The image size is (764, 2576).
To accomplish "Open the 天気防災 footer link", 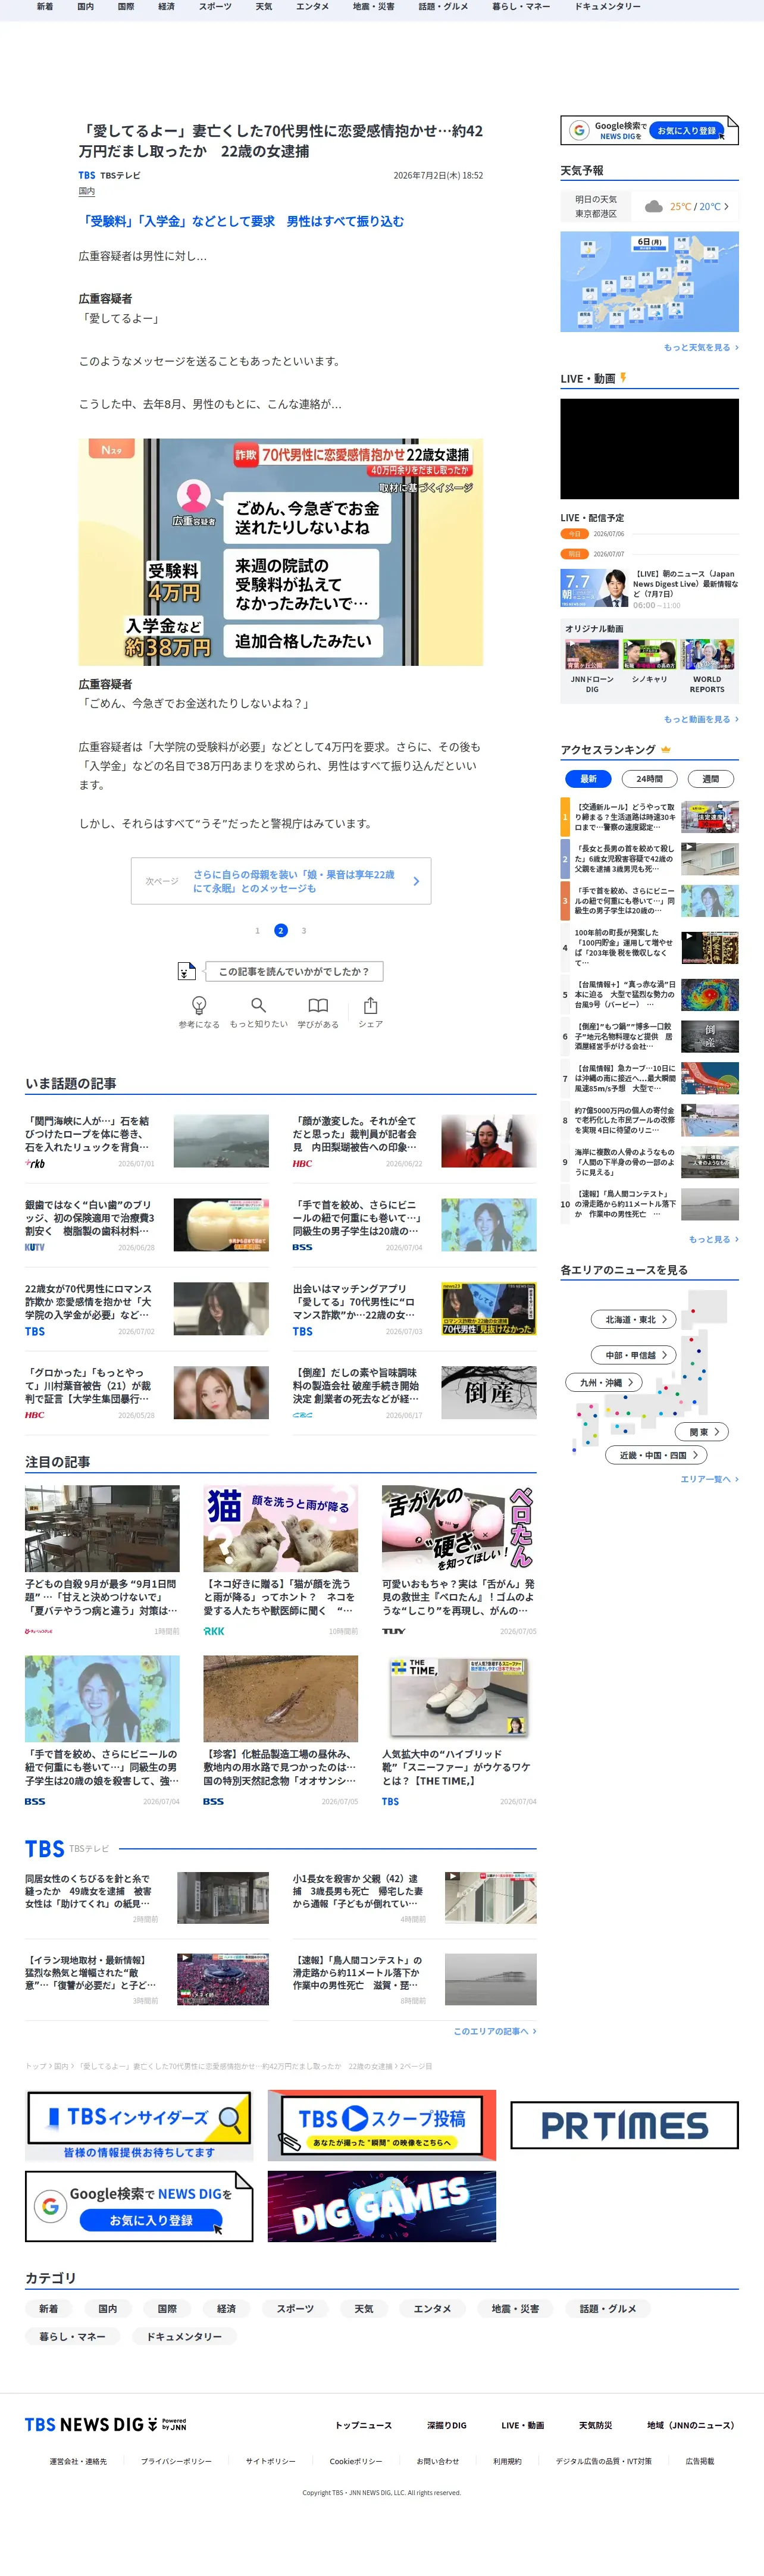I will [595, 2425].
